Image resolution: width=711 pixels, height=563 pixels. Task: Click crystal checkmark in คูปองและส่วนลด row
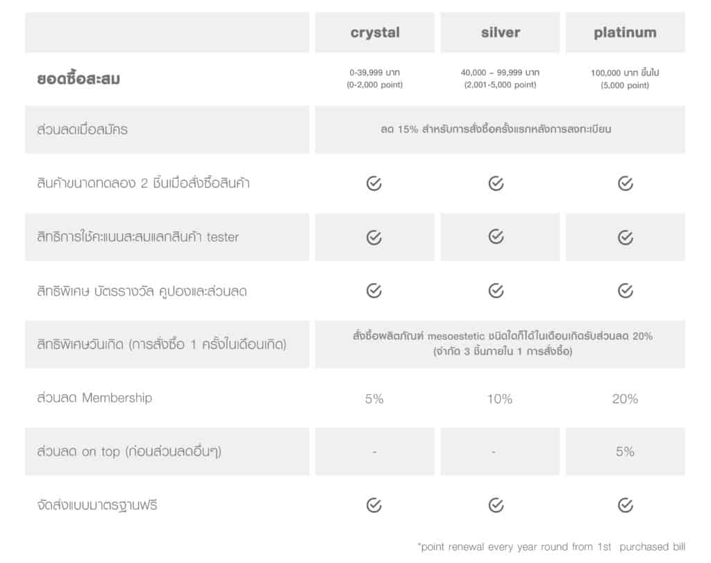374,291
